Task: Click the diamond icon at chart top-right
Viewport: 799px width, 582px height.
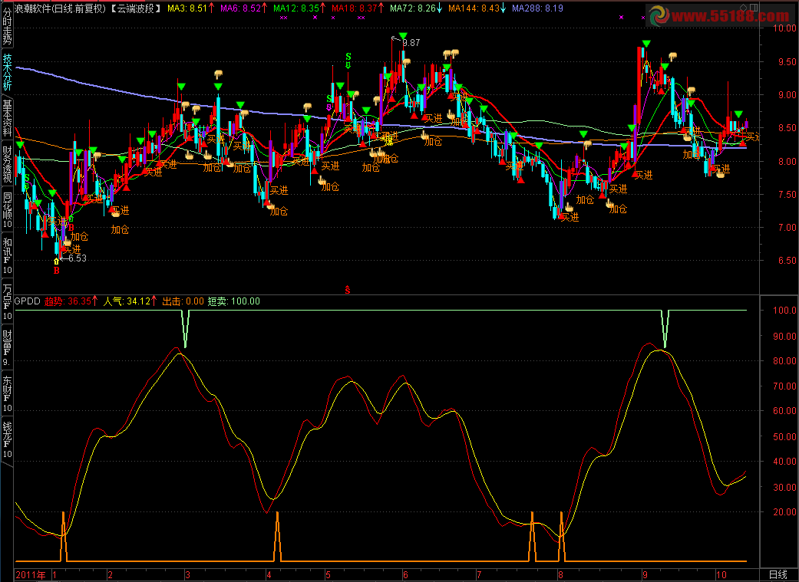Action: (745, 8)
